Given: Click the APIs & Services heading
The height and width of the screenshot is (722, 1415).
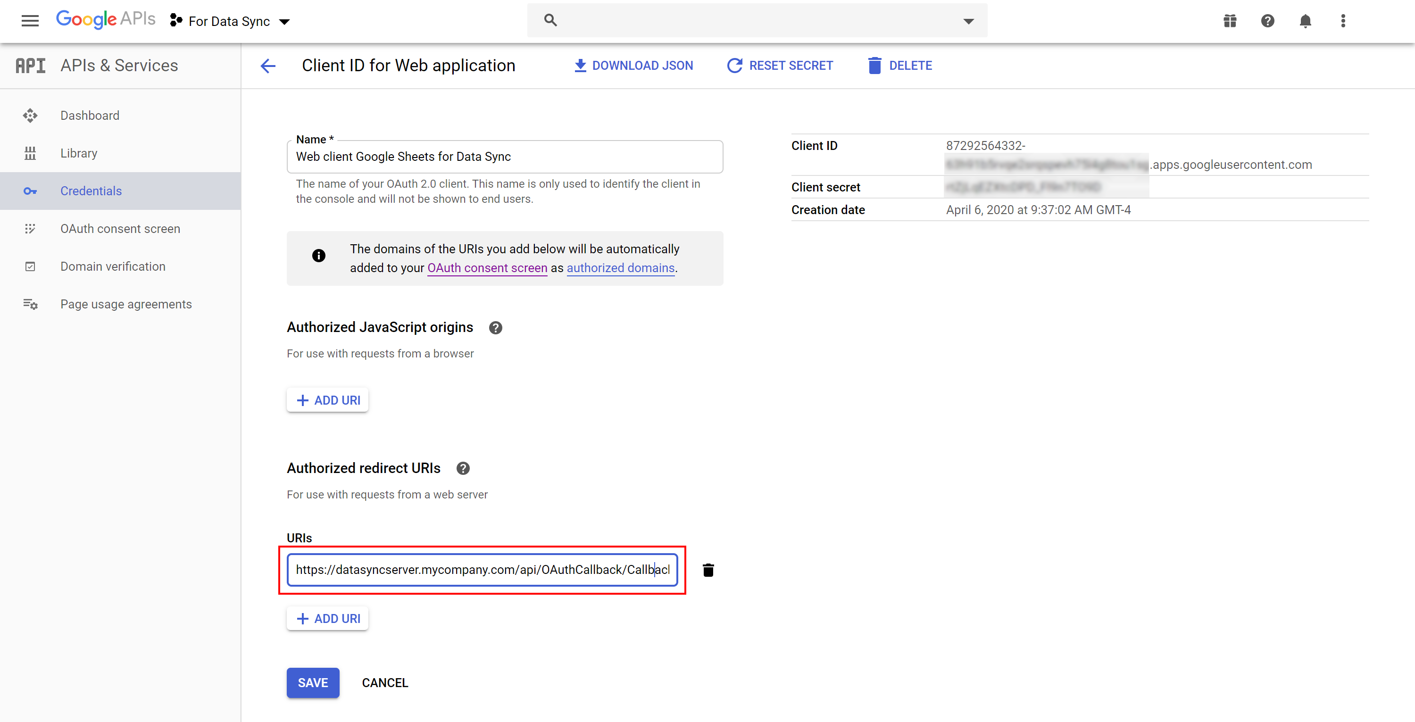Looking at the screenshot, I should [119, 66].
